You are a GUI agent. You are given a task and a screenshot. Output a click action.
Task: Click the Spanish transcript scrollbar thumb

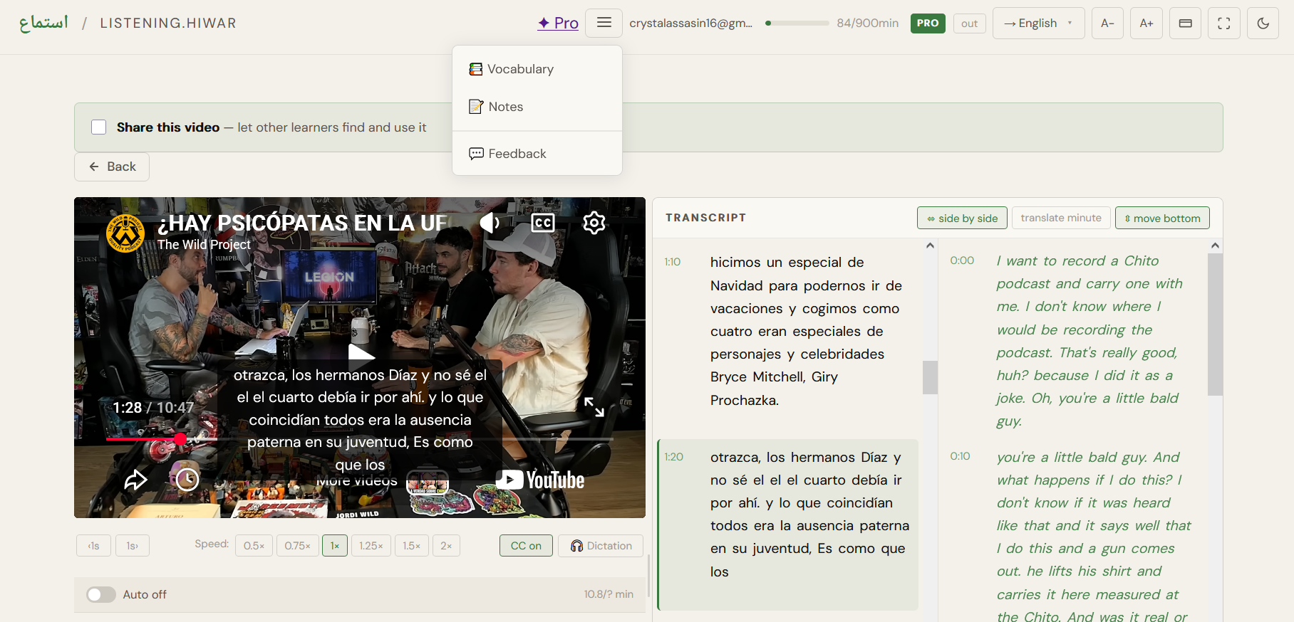point(930,377)
